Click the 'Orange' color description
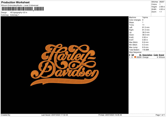166x117 pixels. coord(145,57)
